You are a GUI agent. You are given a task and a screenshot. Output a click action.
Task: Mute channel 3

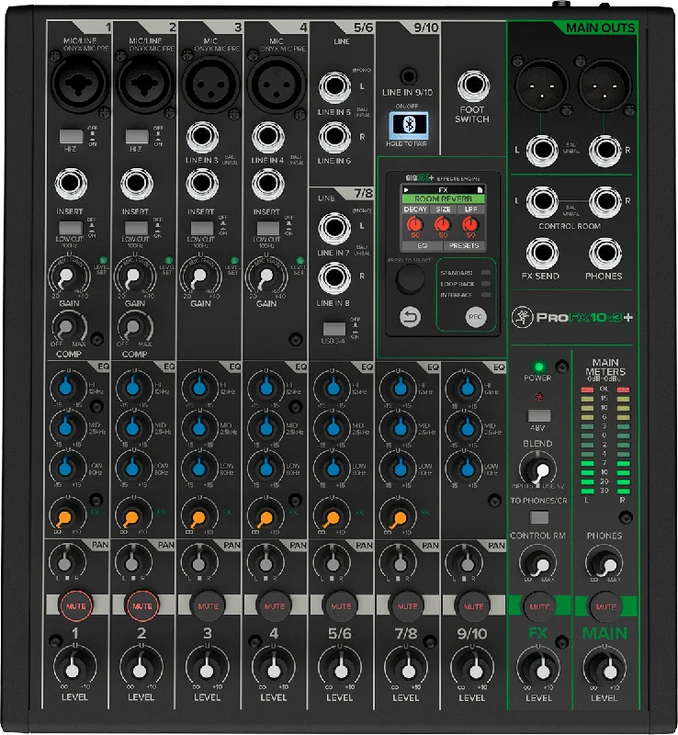pos(209,605)
